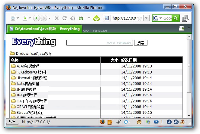
Task: Toggle the JS JavaScript status bar icon
Action: click(x=176, y=122)
